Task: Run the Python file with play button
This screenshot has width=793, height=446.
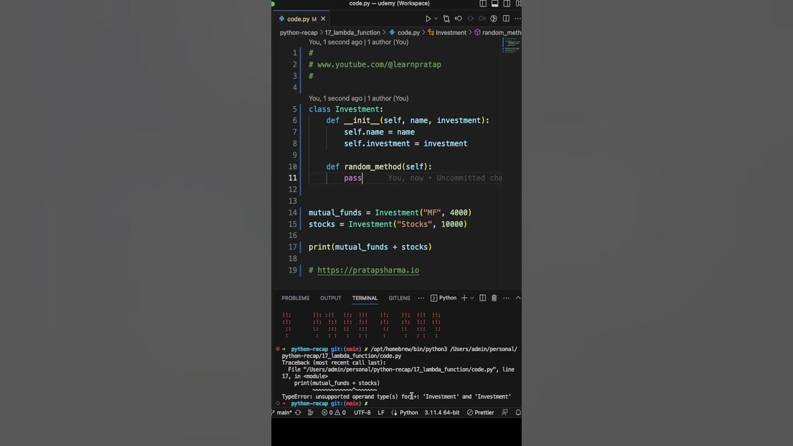Action: [x=427, y=19]
